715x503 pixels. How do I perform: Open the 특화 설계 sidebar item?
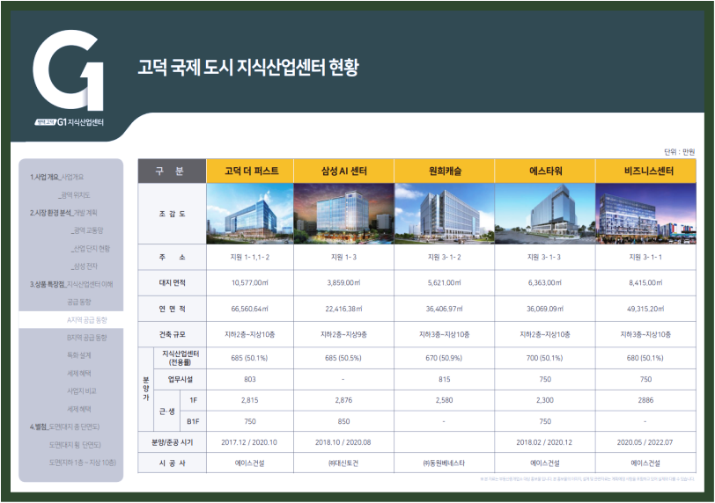(x=79, y=355)
